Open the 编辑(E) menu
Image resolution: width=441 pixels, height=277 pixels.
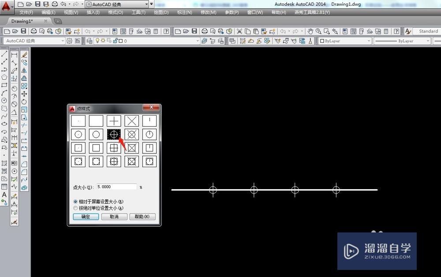pyautogui.click(x=49, y=12)
